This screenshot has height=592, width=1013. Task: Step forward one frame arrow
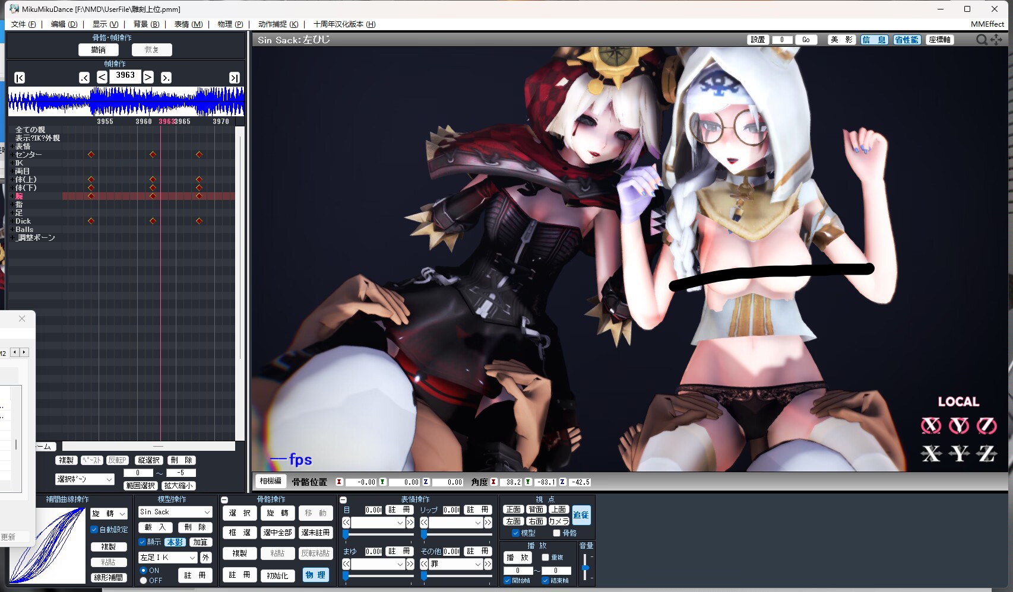coord(148,77)
